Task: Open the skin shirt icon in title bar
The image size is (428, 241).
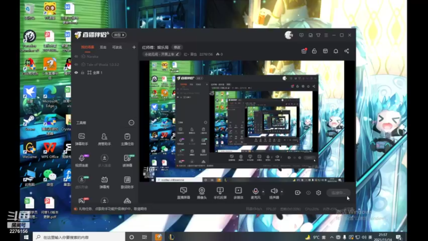Action: (318, 35)
